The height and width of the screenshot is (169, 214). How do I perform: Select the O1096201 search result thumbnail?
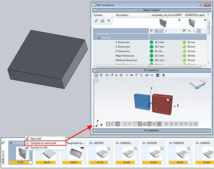[x=127, y=152]
